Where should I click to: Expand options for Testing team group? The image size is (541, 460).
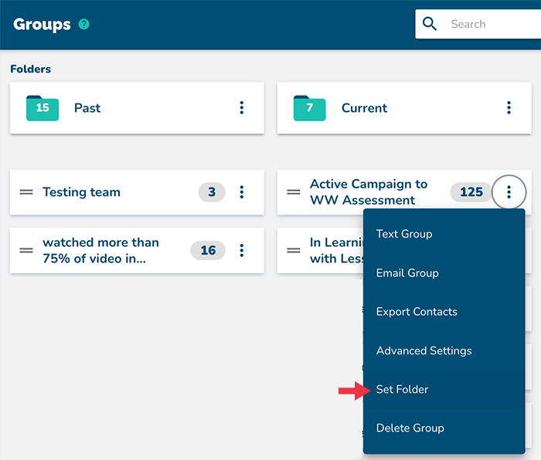coord(242,192)
